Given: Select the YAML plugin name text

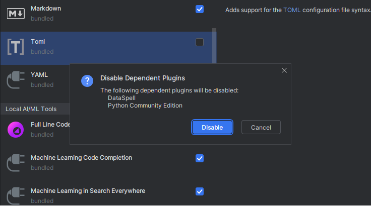Looking at the screenshot, I should [39, 75].
